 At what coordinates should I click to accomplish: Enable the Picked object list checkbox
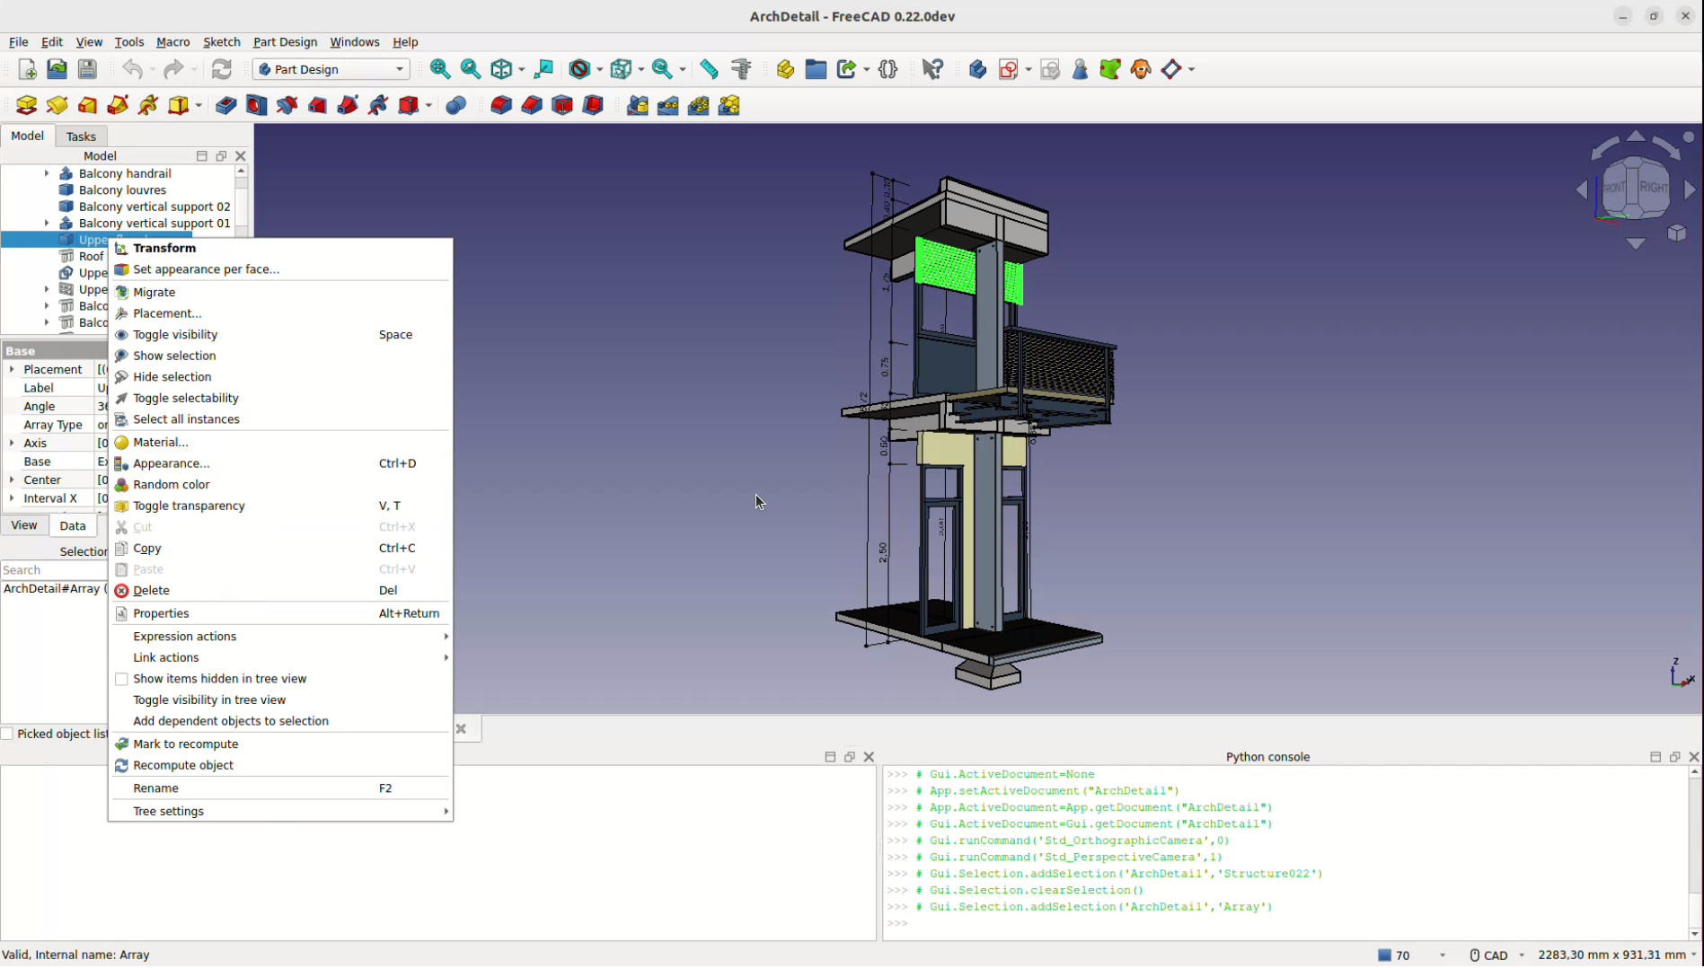[x=8, y=734]
